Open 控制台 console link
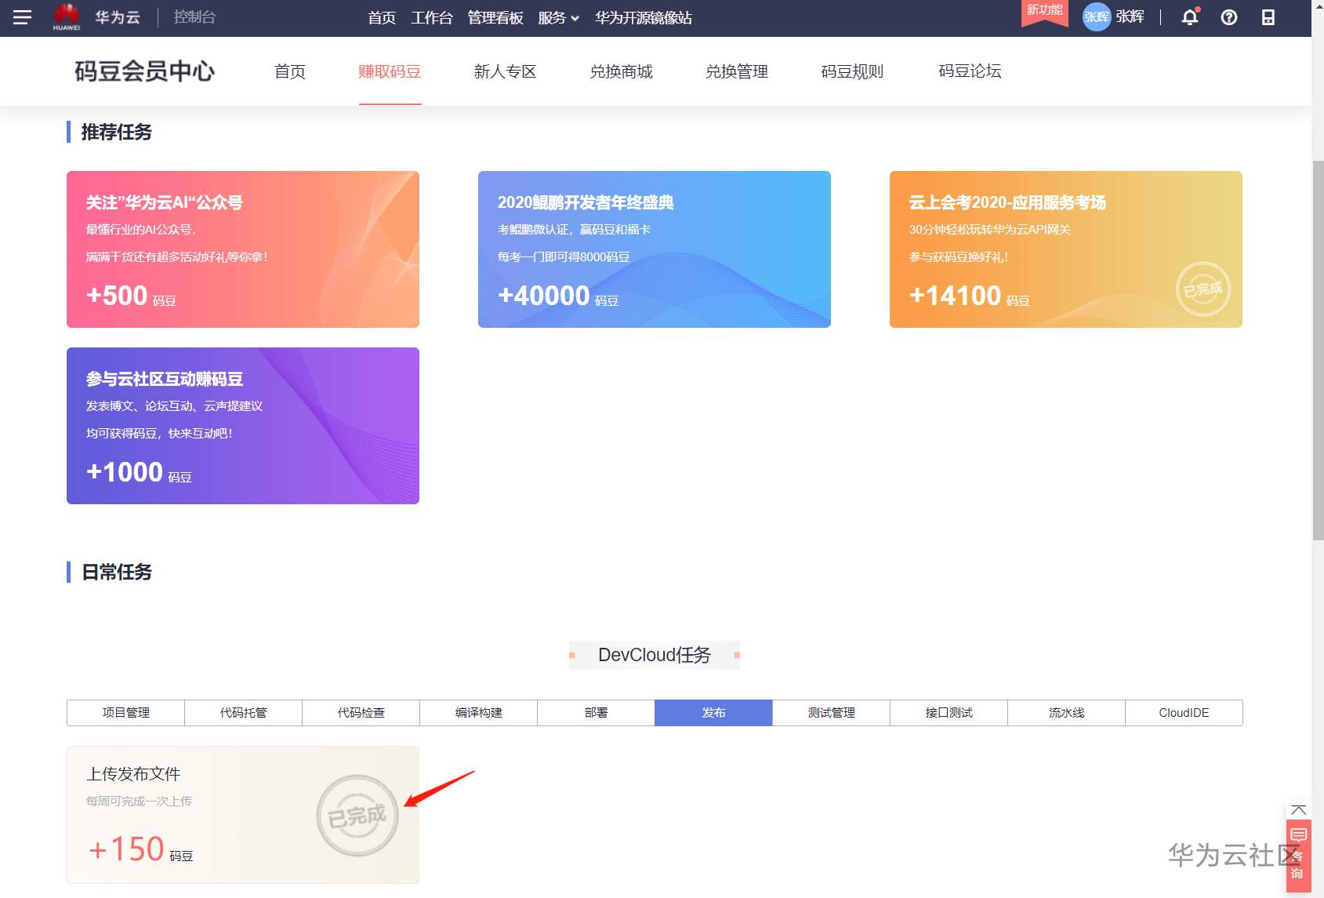Image resolution: width=1324 pixels, height=898 pixels. (194, 17)
